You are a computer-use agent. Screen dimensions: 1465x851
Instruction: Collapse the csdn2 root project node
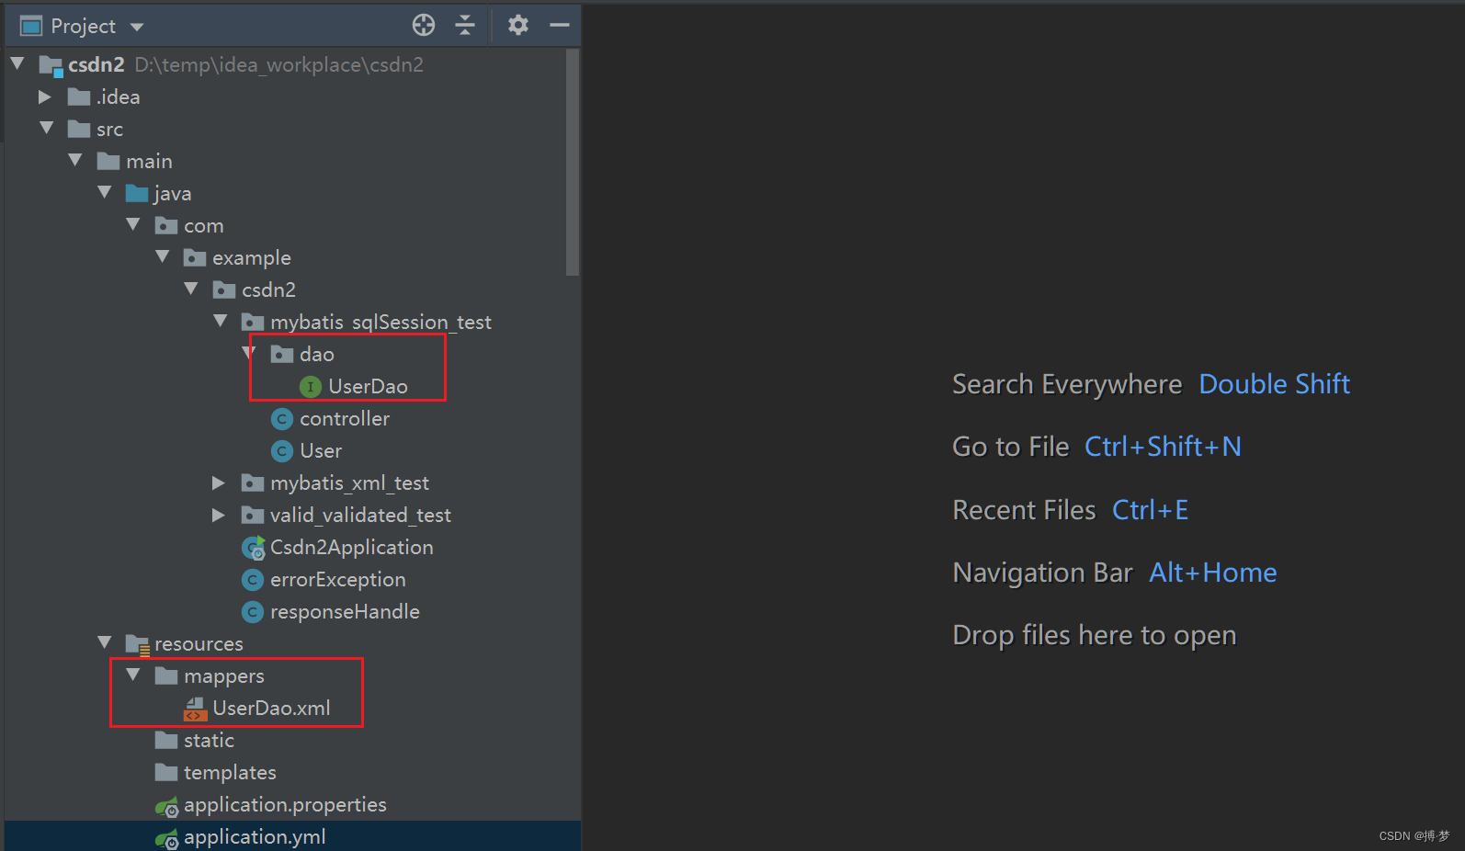[17, 63]
